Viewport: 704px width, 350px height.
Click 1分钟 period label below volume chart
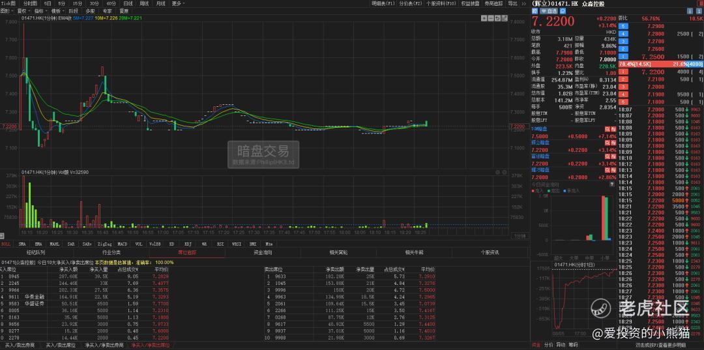(519, 235)
